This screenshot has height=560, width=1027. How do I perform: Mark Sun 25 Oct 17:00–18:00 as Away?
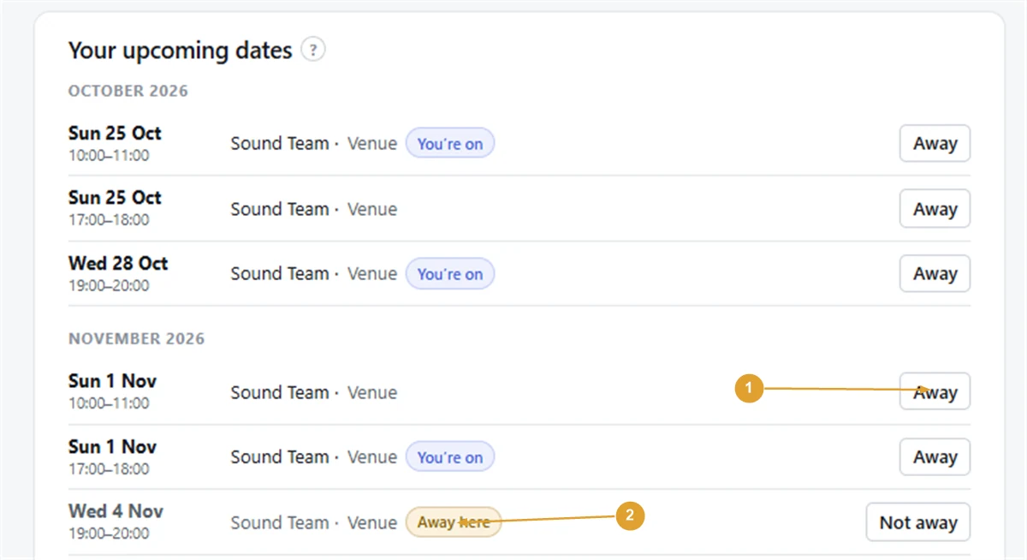pos(935,209)
